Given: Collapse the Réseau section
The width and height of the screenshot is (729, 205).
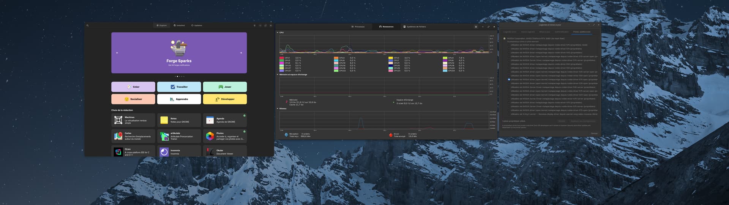Looking at the screenshot, I should [278, 109].
